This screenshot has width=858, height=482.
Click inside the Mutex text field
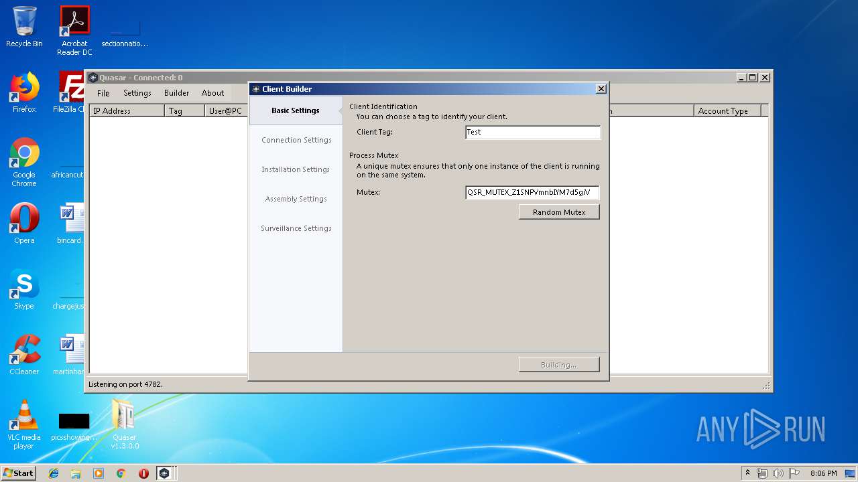532,193
